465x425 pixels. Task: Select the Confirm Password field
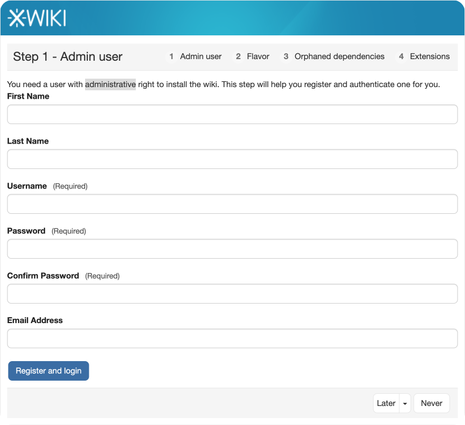click(232, 294)
